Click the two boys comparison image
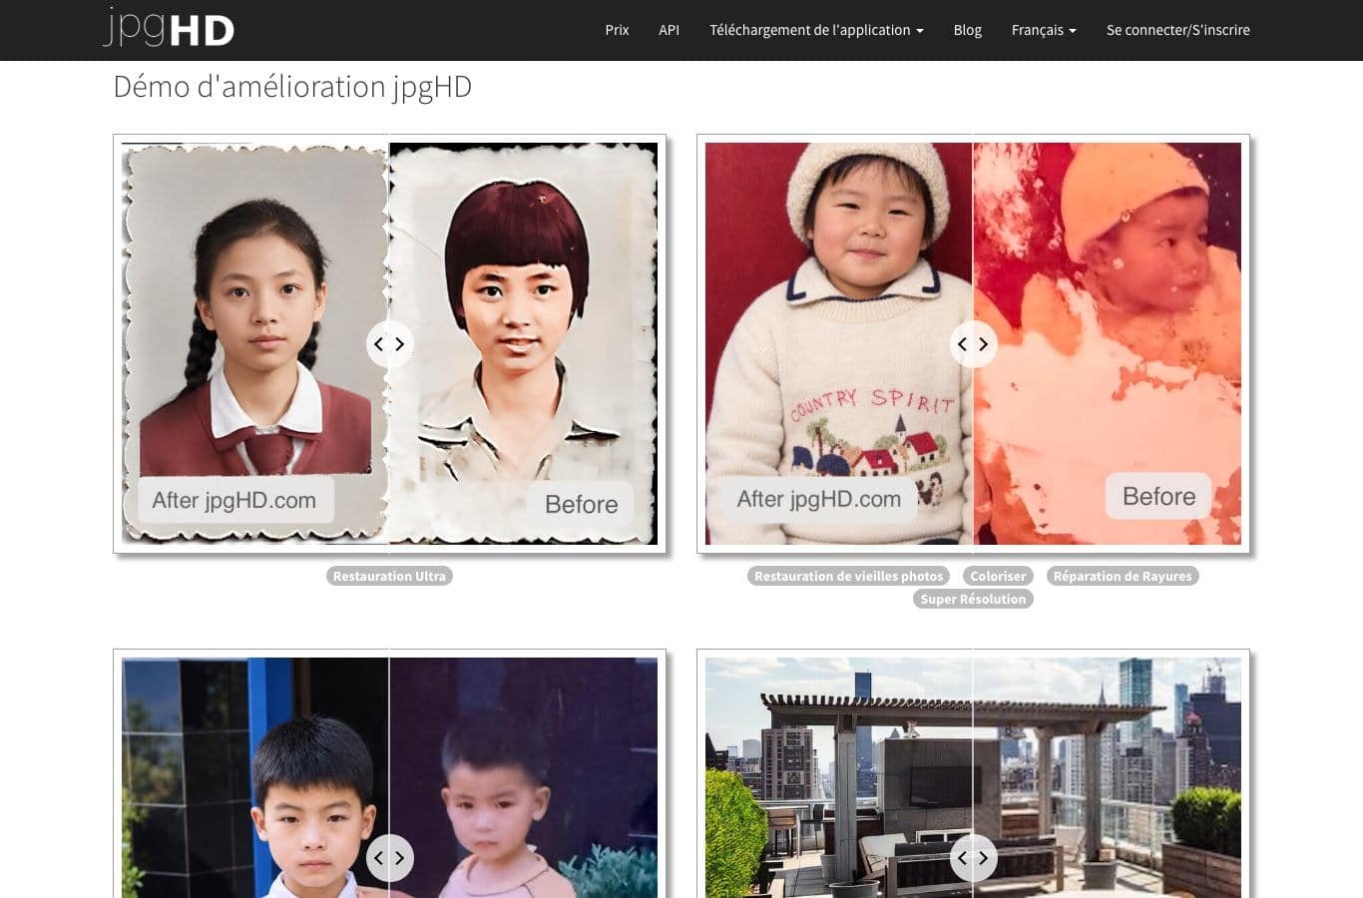 [x=389, y=777]
